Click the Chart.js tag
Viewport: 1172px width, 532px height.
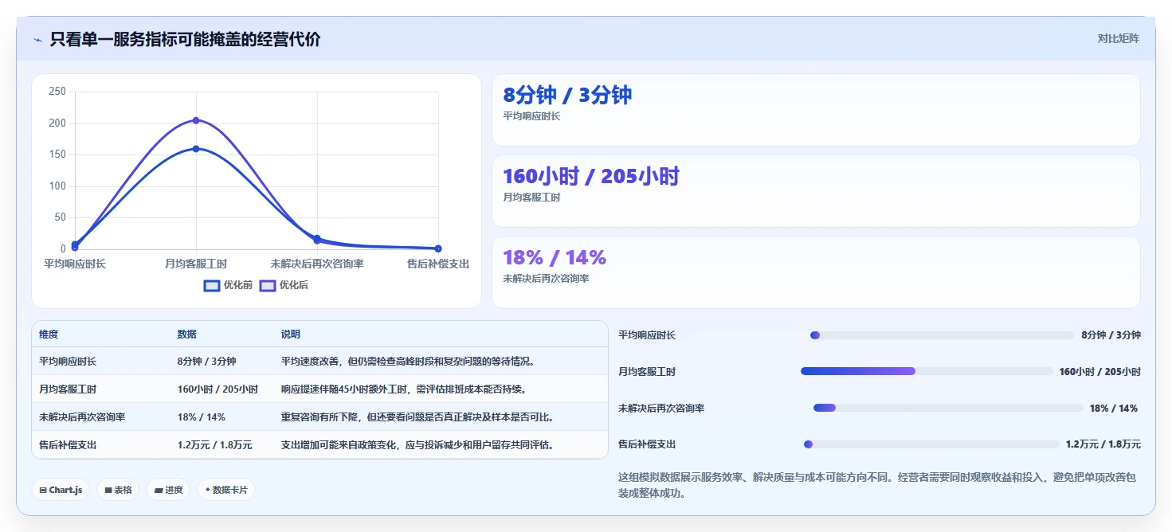point(61,490)
